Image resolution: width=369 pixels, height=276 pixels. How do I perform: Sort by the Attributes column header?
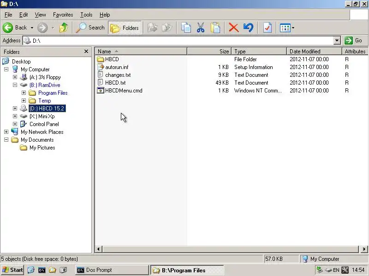click(355, 52)
